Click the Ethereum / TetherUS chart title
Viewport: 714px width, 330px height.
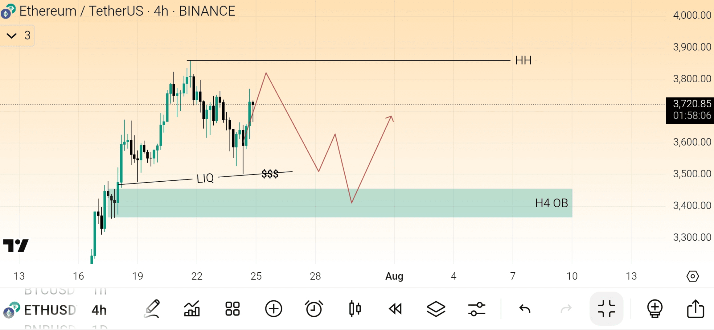(x=127, y=11)
